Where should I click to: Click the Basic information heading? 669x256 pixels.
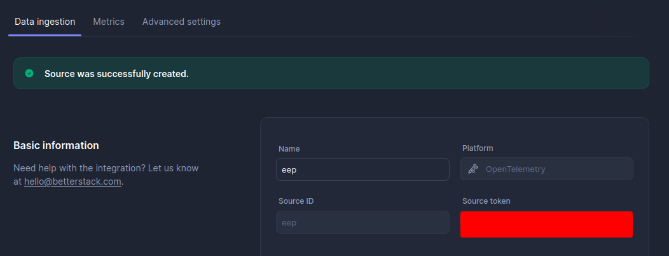pos(56,145)
